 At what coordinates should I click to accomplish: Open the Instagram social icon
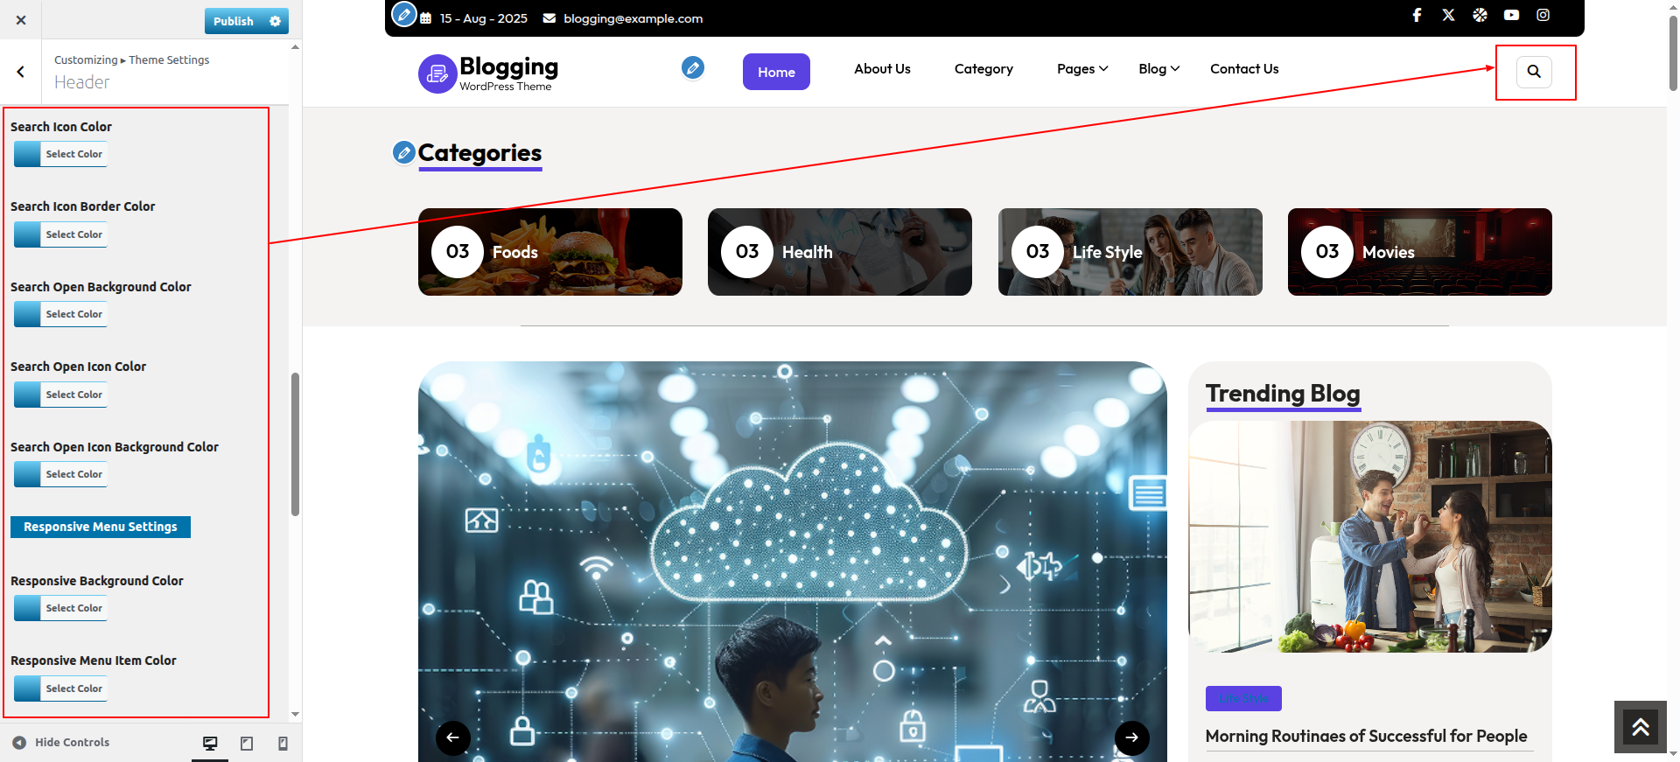click(x=1543, y=15)
